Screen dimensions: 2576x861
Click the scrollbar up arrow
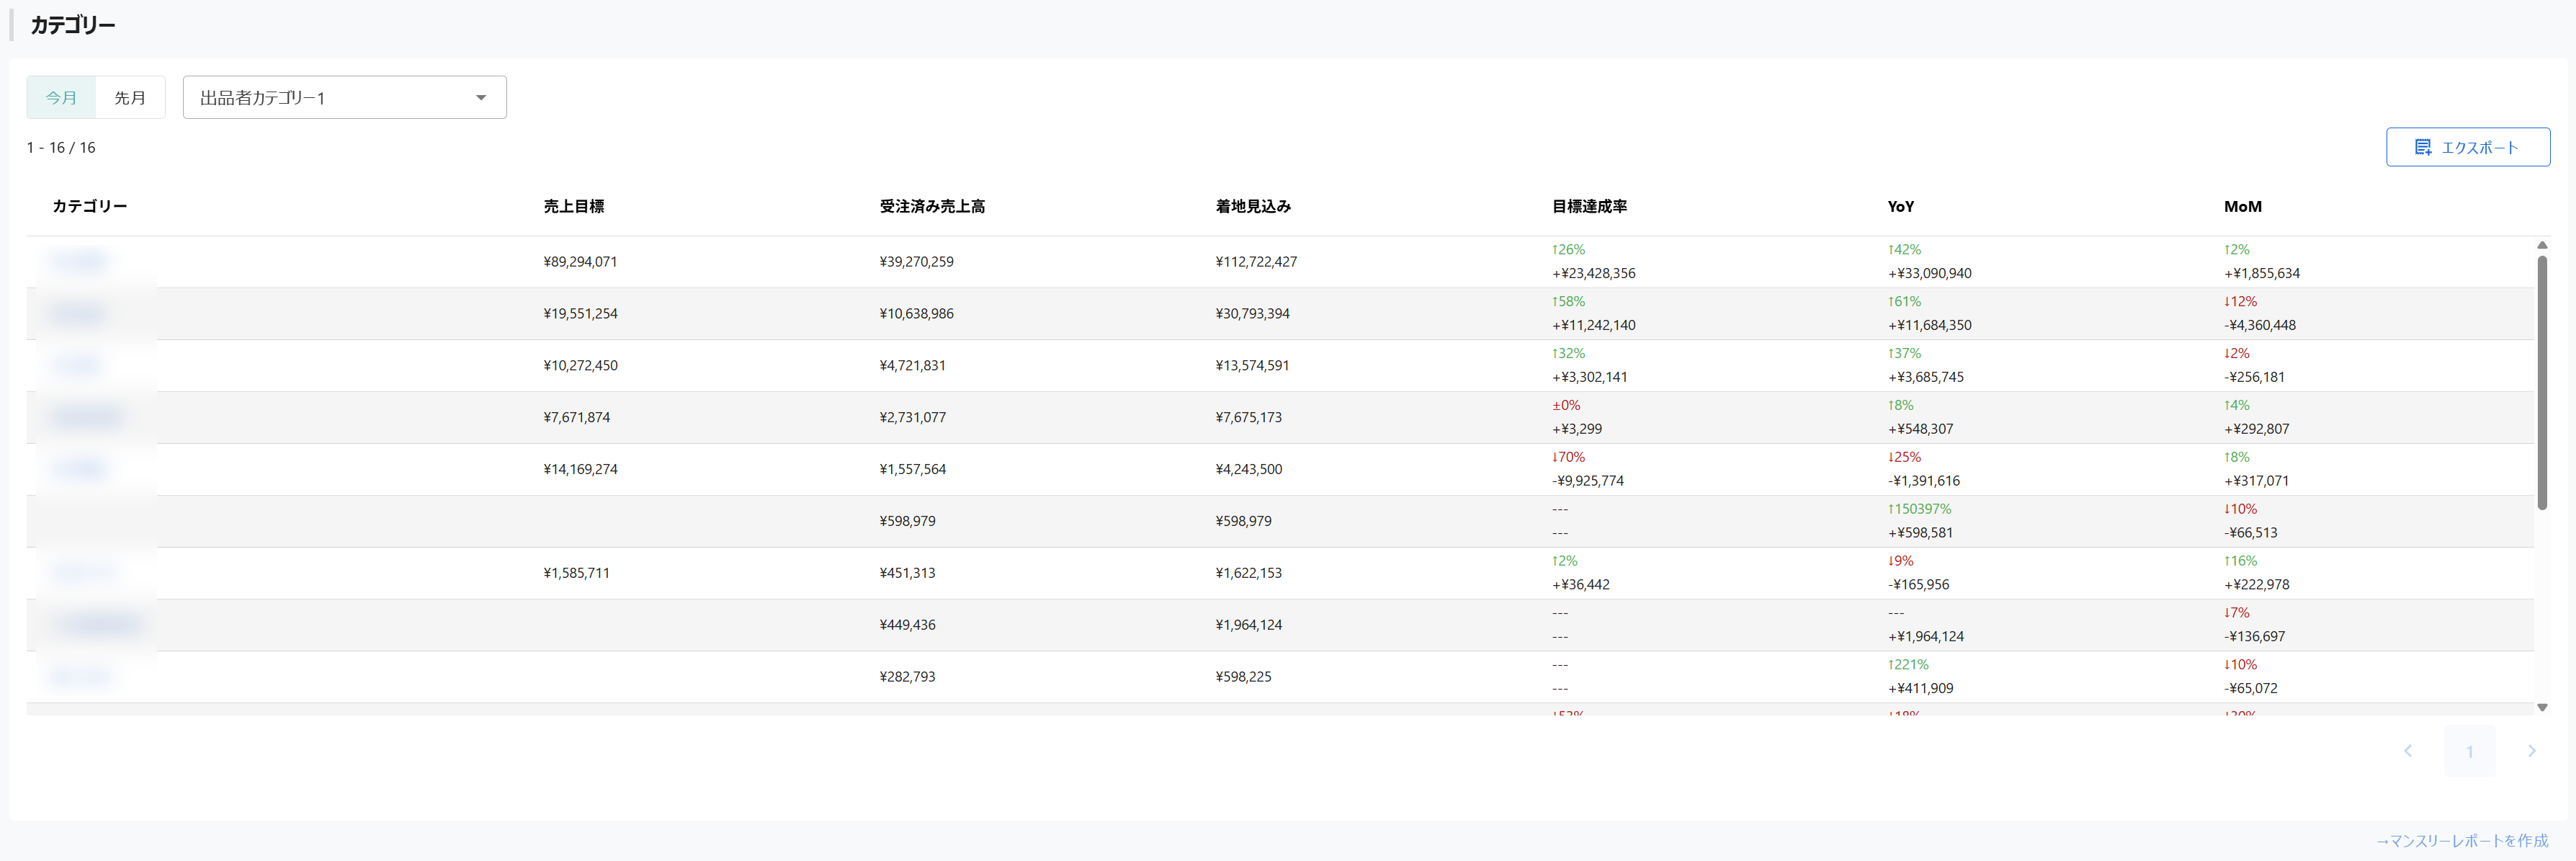[x=2542, y=245]
